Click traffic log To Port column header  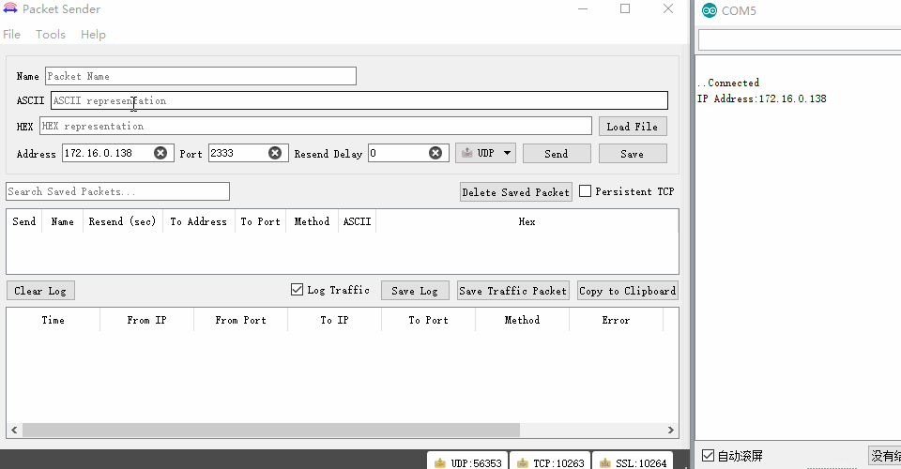pyautogui.click(x=428, y=320)
